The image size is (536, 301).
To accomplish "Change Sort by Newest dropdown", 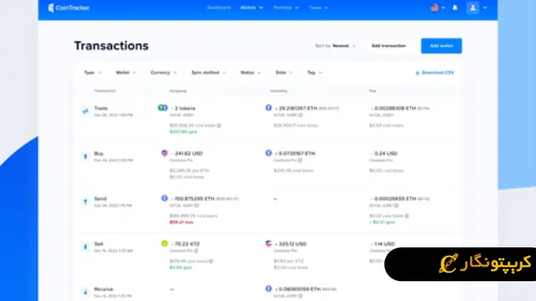I will tap(336, 46).
